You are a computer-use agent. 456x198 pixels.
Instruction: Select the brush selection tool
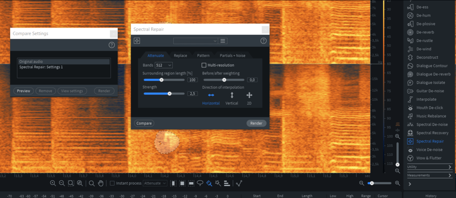pos(209,183)
